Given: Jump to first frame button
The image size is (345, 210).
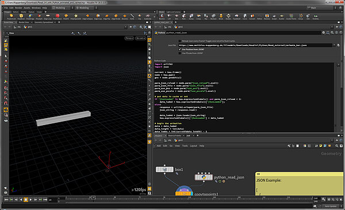Looking at the screenshot, I should coord(6,200).
